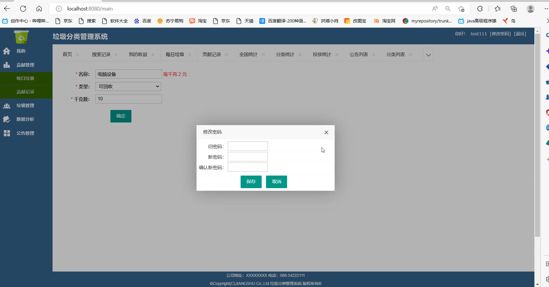Switch to the 分类统计 tab
Image resolution: width=549 pixels, height=287 pixels.
pyautogui.click(x=285, y=55)
